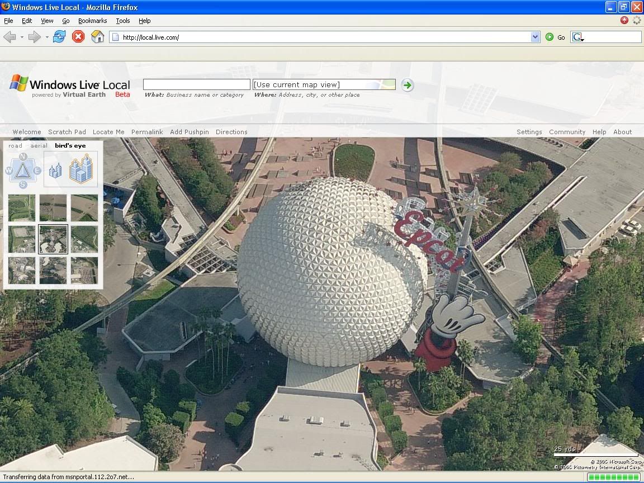Open Directions
Screen dimensions: 644x483
tap(231, 132)
